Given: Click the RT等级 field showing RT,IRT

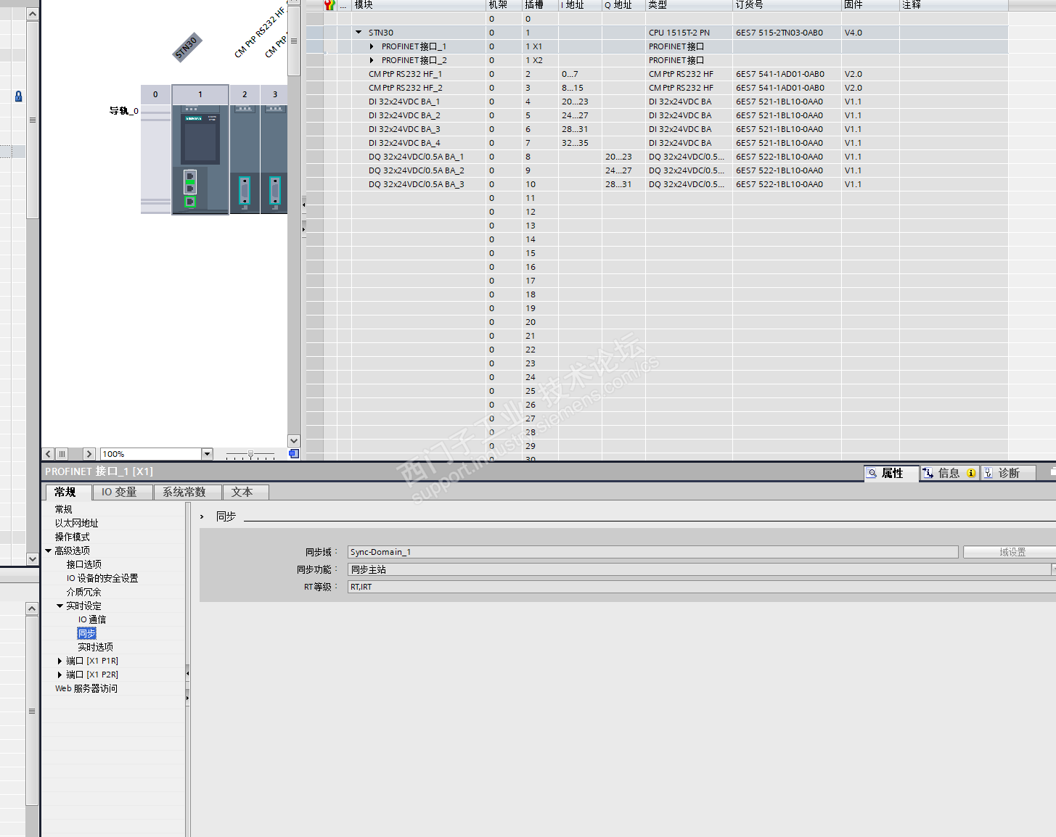Looking at the screenshot, I should coord(700,587).
